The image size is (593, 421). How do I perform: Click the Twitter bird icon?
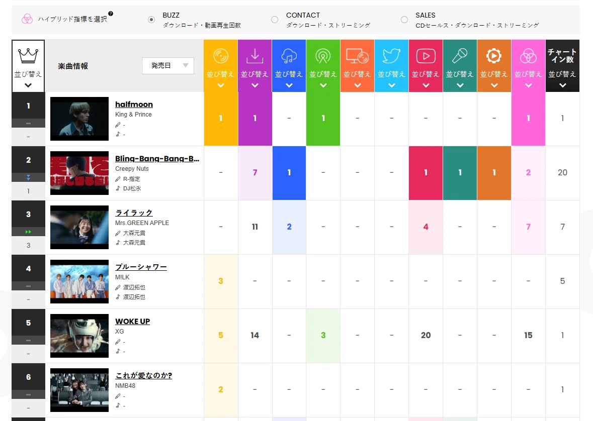pyautogui.click(x=391, y=56)
